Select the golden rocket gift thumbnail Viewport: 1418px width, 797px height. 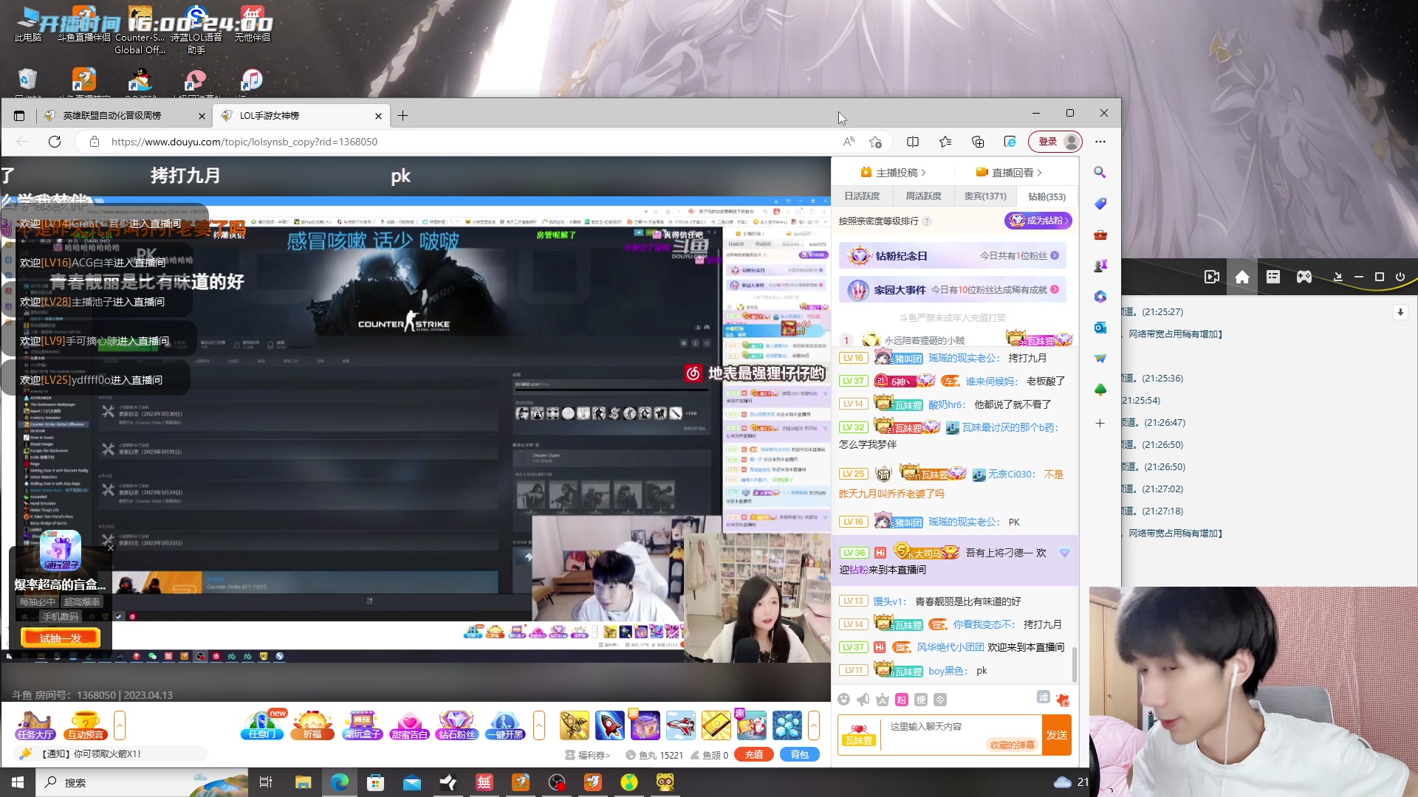575,725
